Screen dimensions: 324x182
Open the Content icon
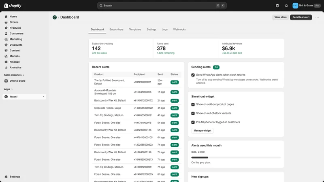point(6,50)
